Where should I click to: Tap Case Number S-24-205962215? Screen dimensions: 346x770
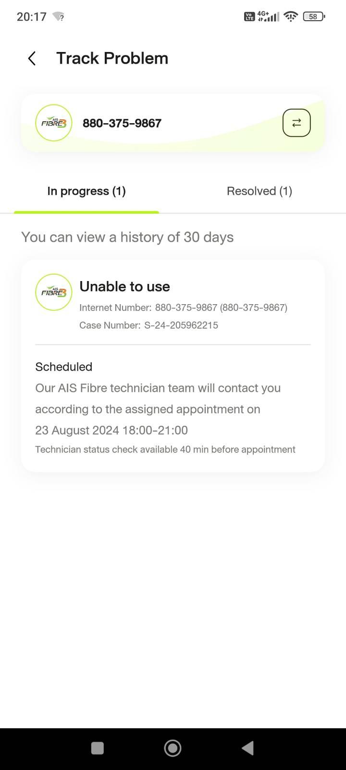click(148, 325)
